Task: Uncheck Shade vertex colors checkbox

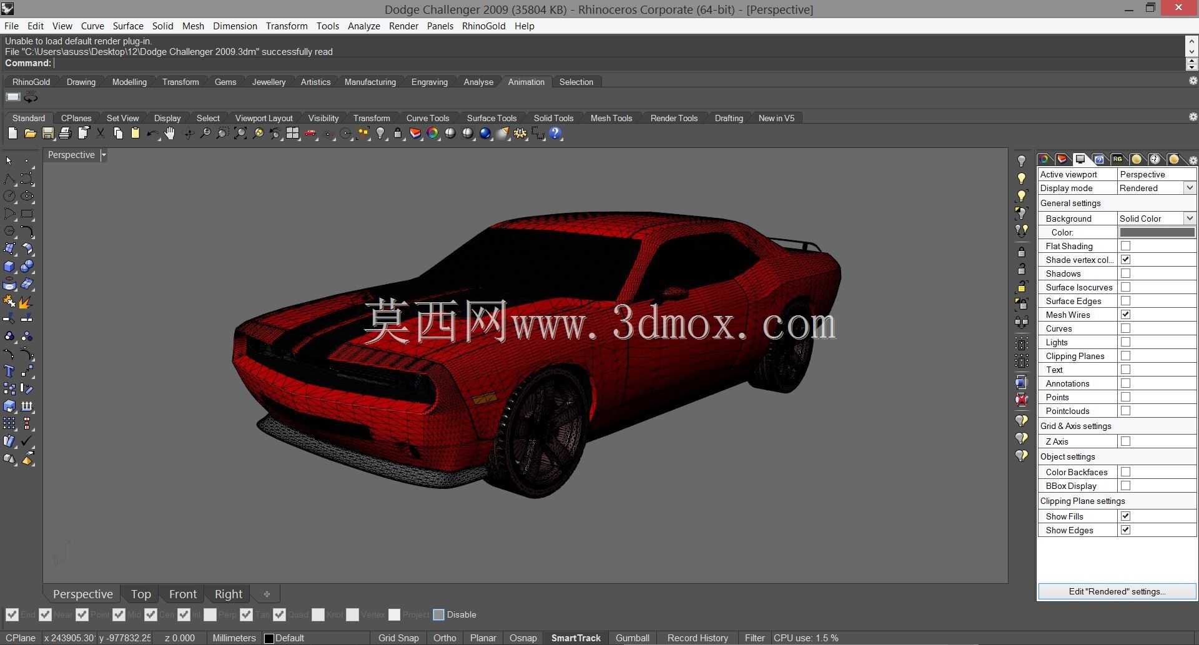Action: coord(1125,260)
